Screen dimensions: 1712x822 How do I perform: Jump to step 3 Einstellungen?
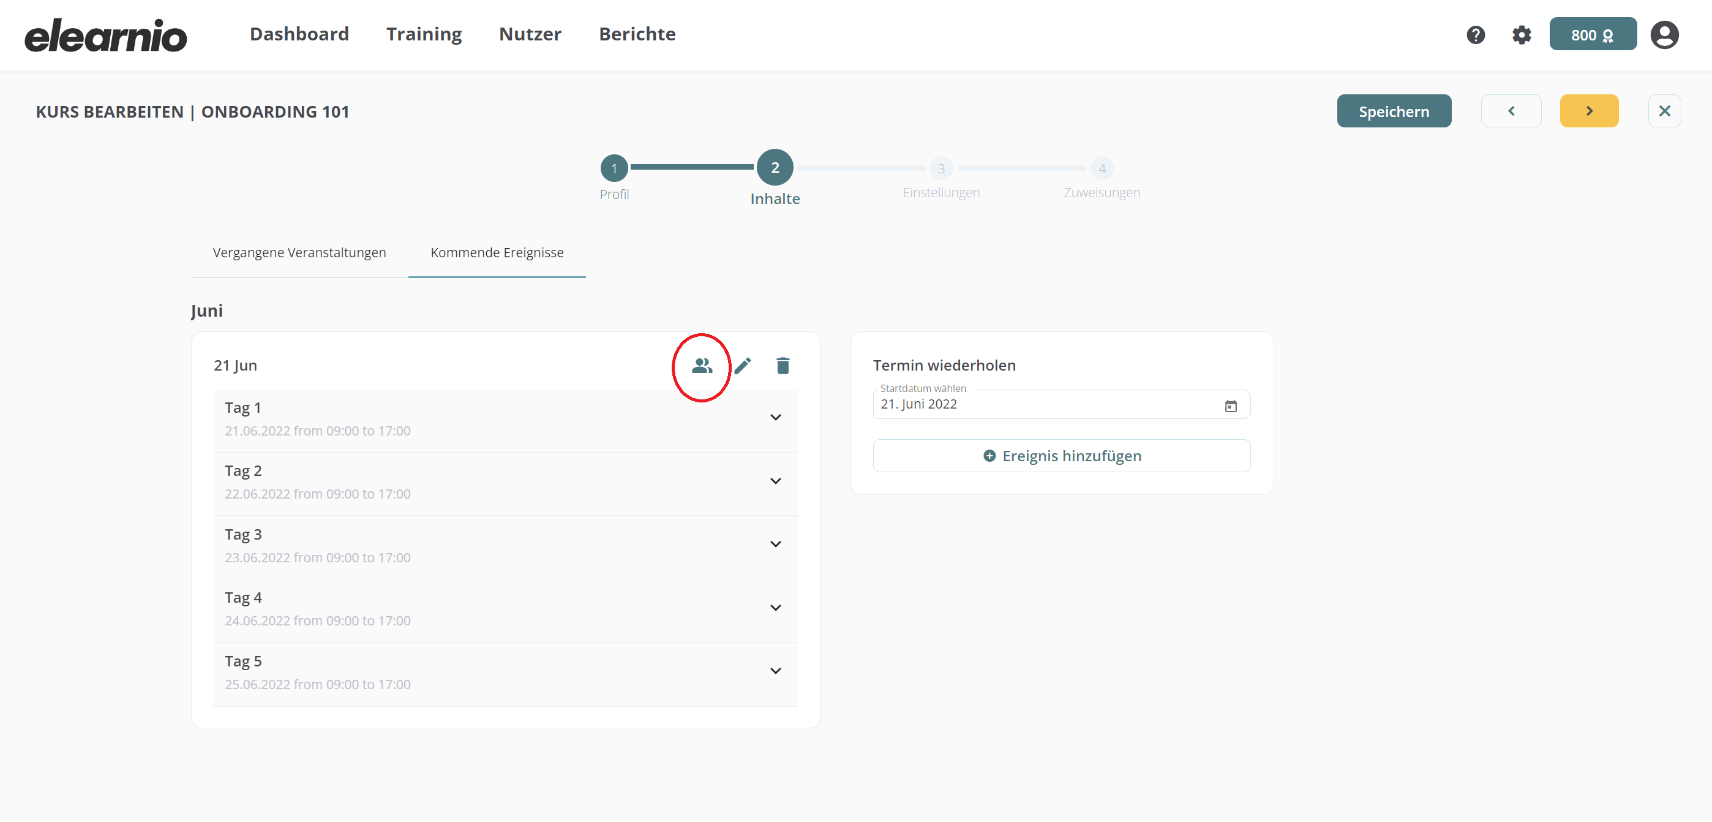[x=941, y=169]
